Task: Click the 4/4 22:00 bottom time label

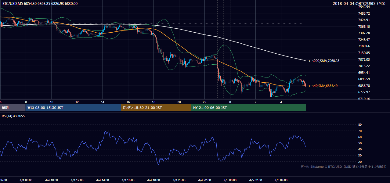Action: click(205, 180)
